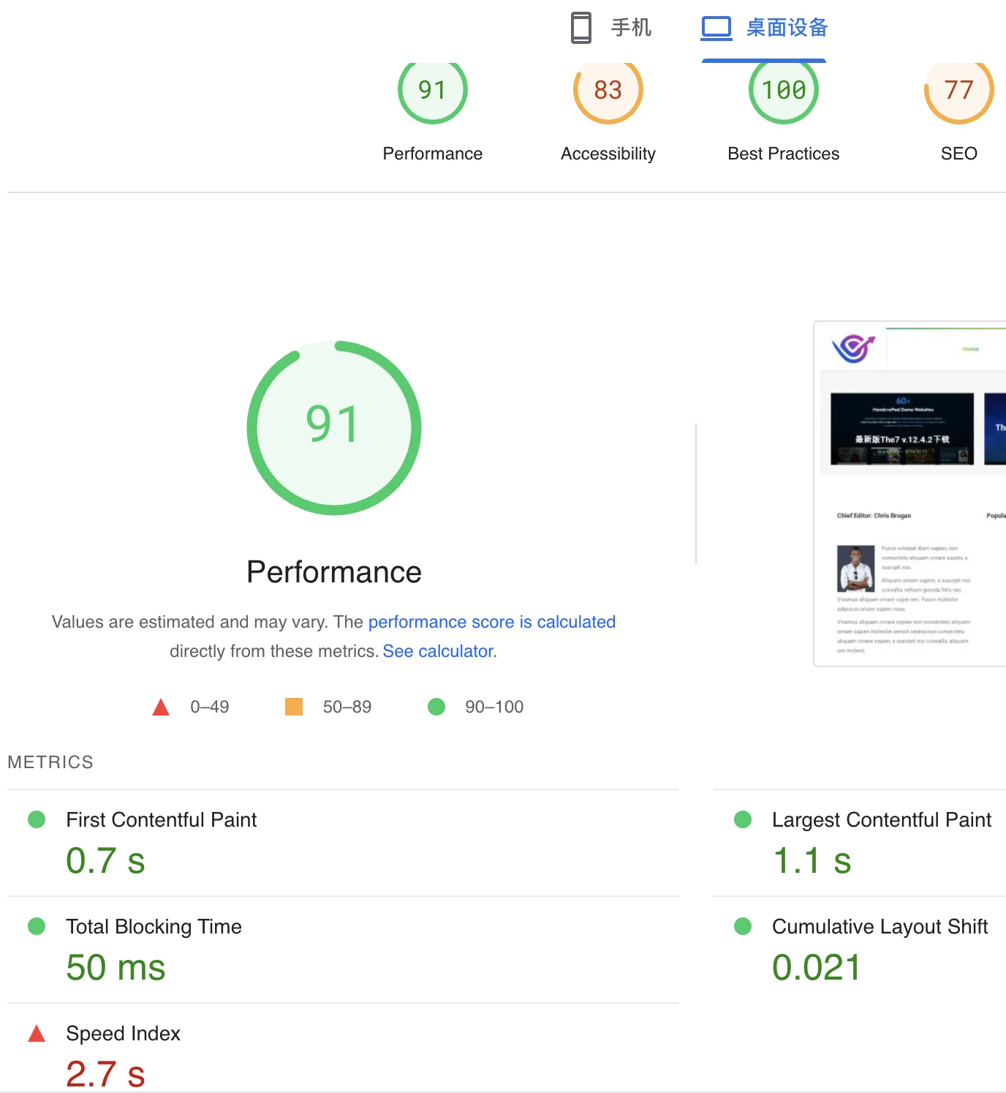Expand the Cumulative Layout Shift metric
1006x1093 pixels.
880,927
